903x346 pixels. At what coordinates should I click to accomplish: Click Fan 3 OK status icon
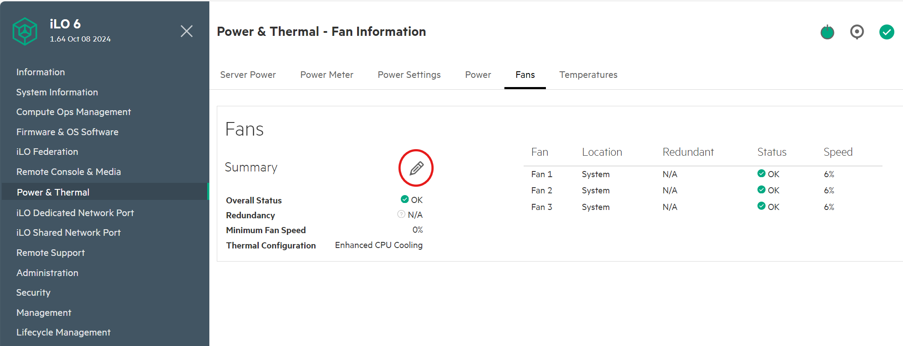[x=761, y=206]
